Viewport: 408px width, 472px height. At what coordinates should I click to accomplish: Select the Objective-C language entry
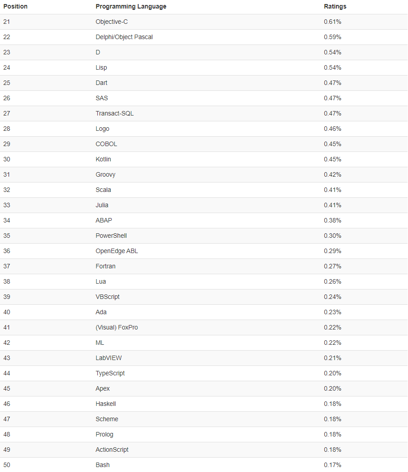112,22
